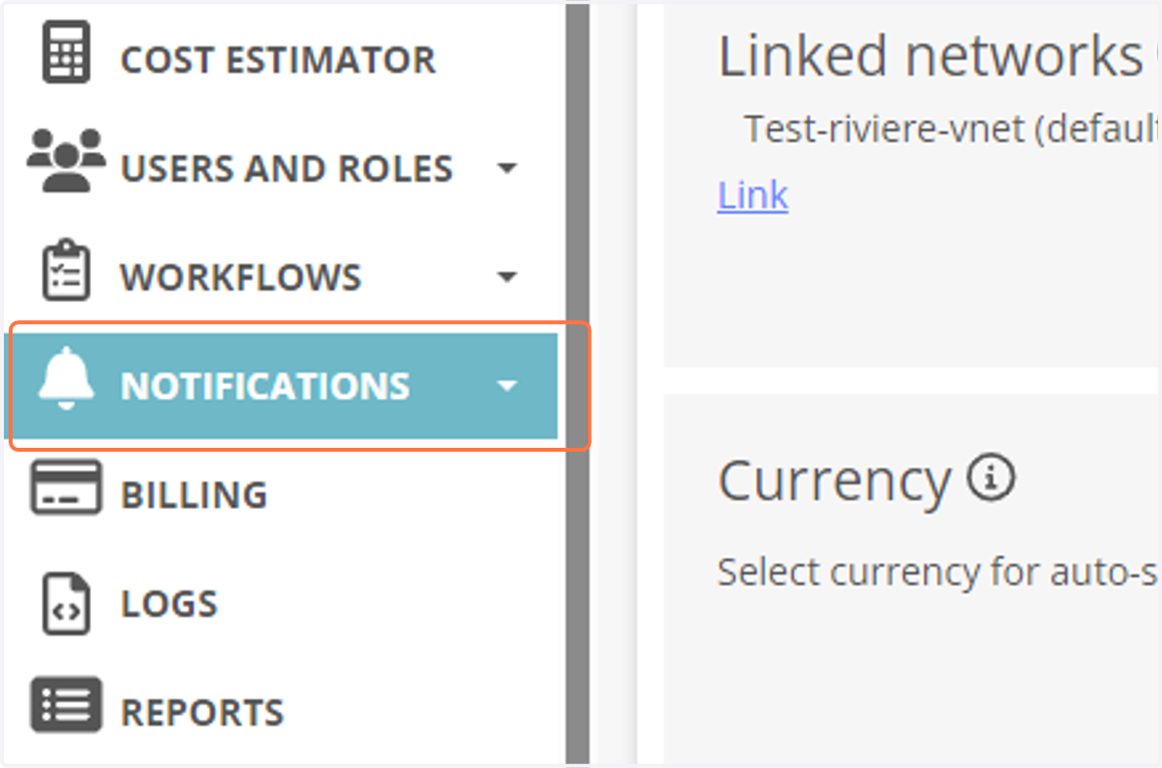Click the Cost Estimator calculator icon
The height and width of the screenshot is (768, 1162).
point(67,51)
